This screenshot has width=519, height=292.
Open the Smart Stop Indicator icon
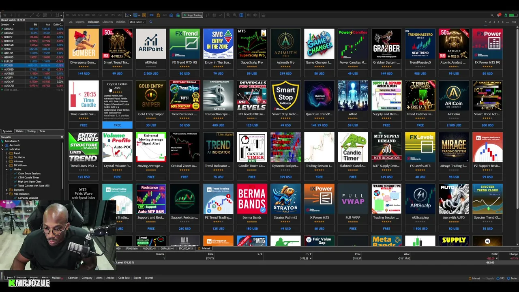coord(285,96)
